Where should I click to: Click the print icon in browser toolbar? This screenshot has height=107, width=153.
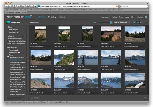(28, 6)
